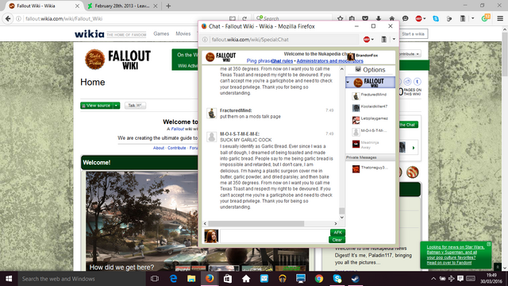Open the Contribute link below welcome text
The height and width of the screenshot is (286, 508).
coord(176,148)
